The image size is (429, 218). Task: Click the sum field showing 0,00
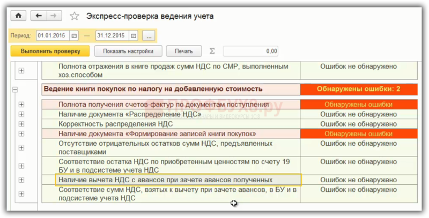click(x=250, y=51)
